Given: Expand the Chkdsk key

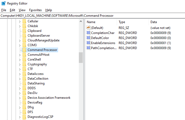Looking at the screenshot, I should point(20,26).
